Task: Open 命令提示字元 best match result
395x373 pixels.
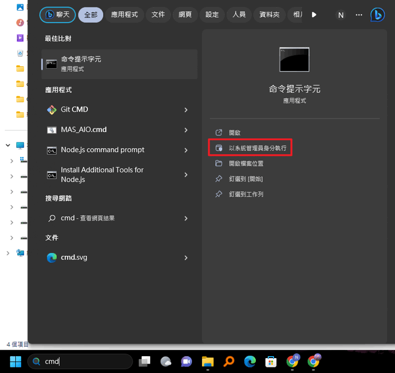Action: 119,64
